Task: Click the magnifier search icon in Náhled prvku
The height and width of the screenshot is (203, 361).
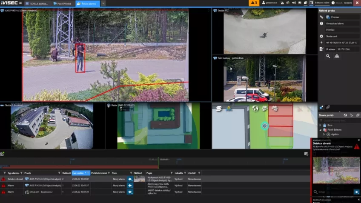Action: (x=328, y=56)
